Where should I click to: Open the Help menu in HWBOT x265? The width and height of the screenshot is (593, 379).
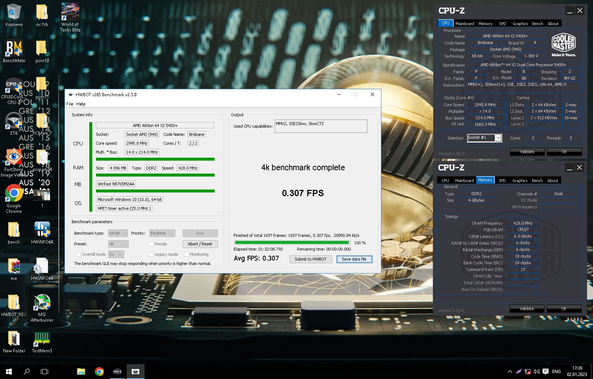pyautogui.click(x=81, y=104)
